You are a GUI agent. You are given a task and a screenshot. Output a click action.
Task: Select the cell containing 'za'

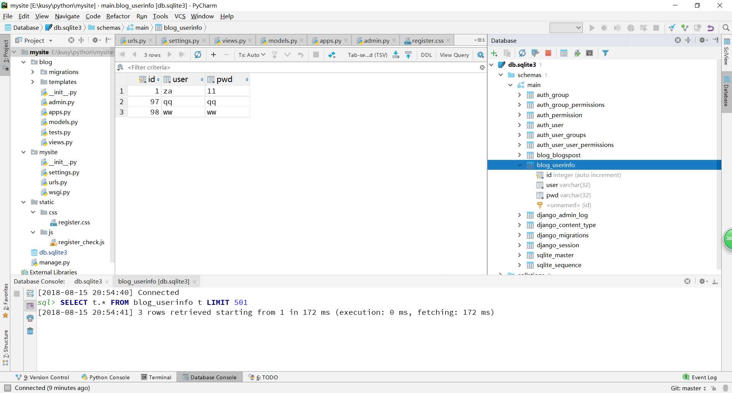click(x=183, y=91)
